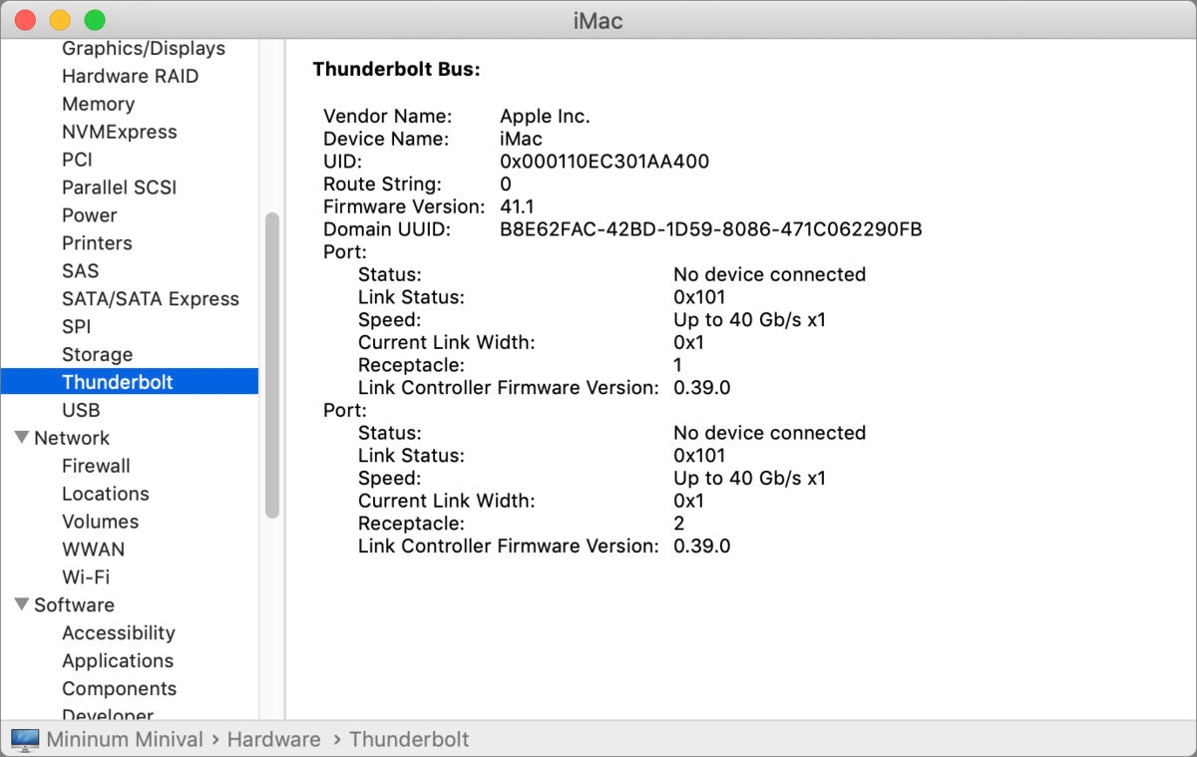Click the sidebar vertical scrollbar thumb
This screenshot has width=1197, height=757.
coord(272,365)
